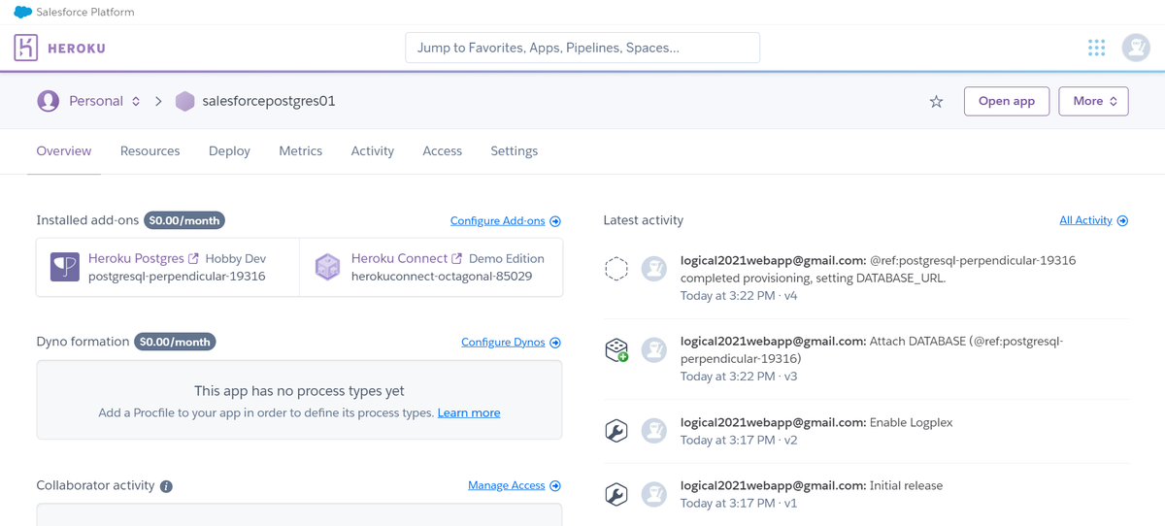
Task: Click the user avatar in header
Action: click(x=1136, y=48)
